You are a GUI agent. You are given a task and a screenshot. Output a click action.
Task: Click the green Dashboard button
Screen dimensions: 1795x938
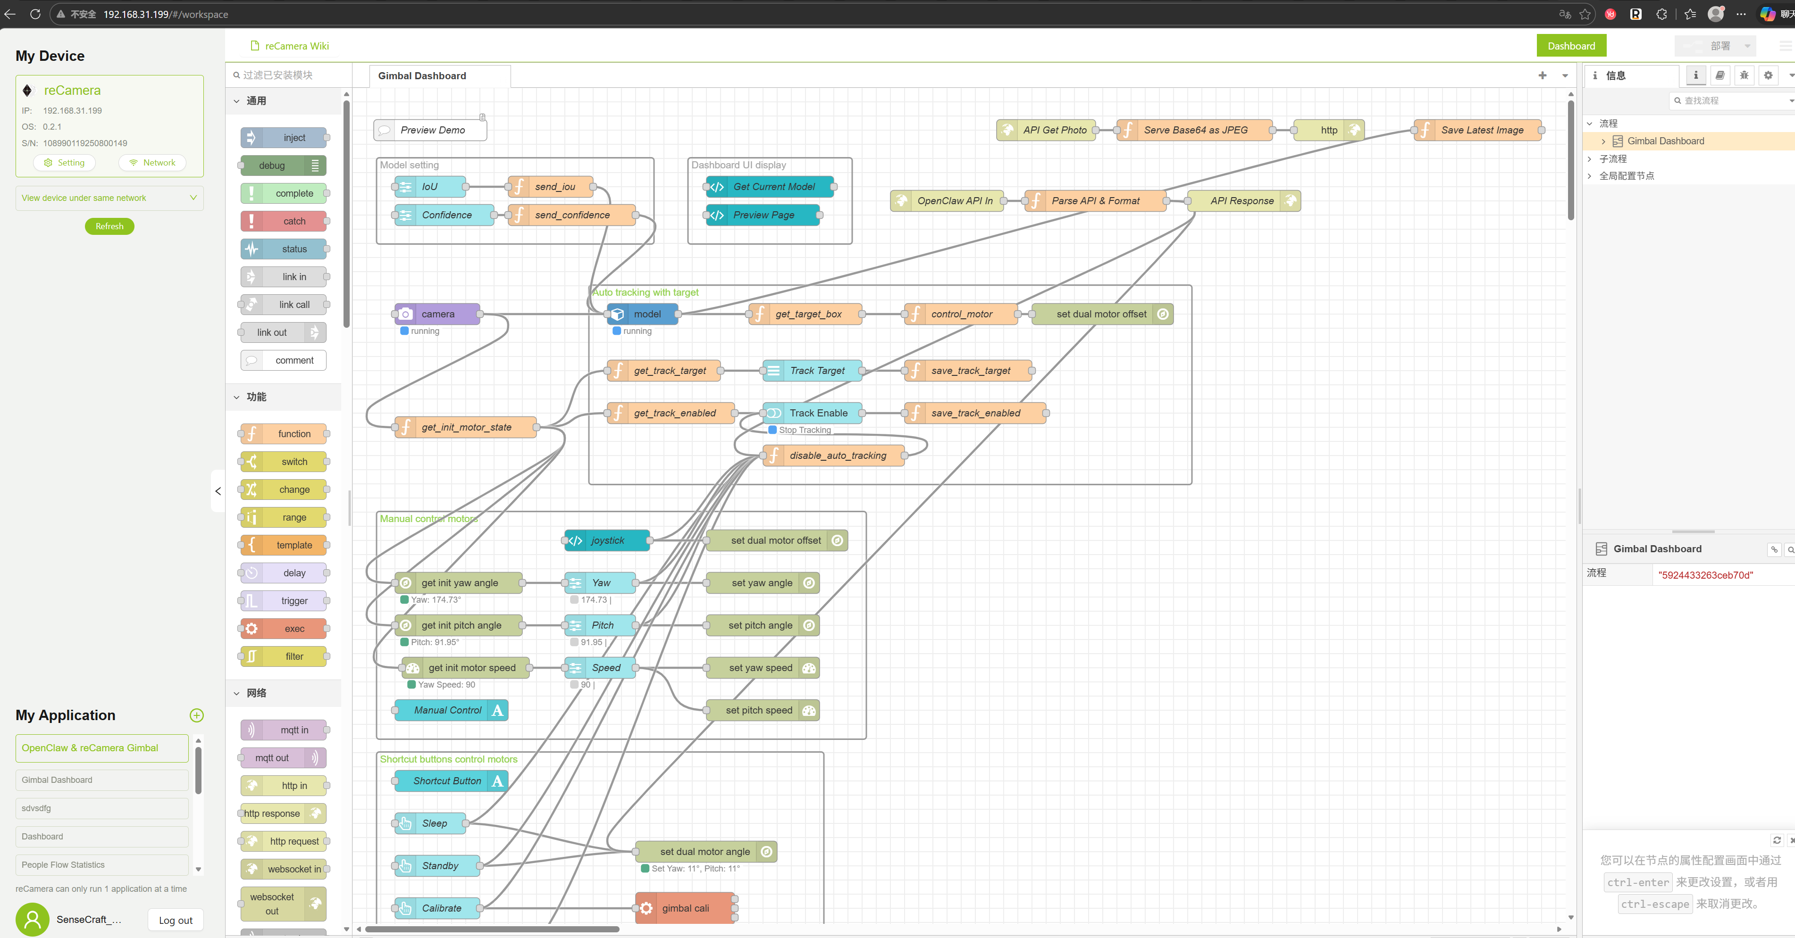tap(1570, 46)
